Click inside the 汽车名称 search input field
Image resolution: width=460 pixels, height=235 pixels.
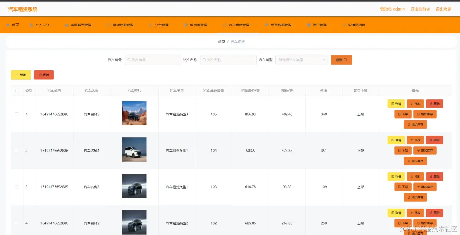[228, 60]
